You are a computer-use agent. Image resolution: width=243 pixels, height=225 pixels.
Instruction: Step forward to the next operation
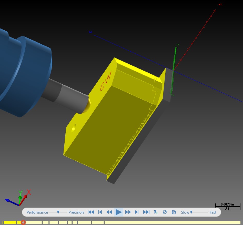137,212
